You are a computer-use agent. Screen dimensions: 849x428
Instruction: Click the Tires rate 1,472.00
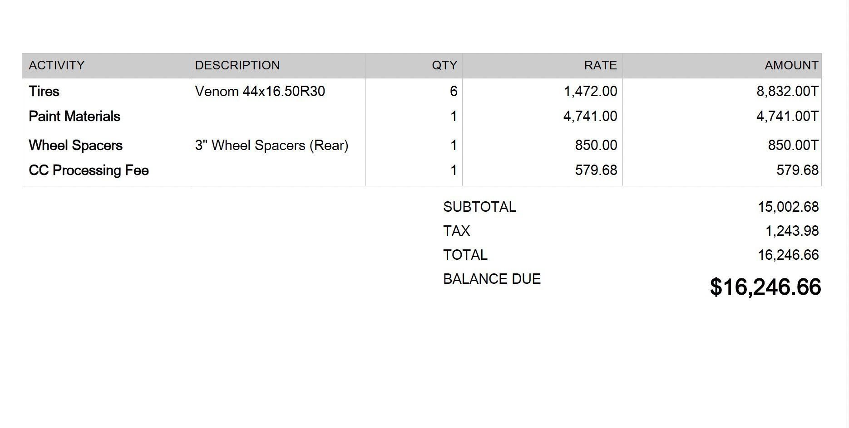pos(590,92)
